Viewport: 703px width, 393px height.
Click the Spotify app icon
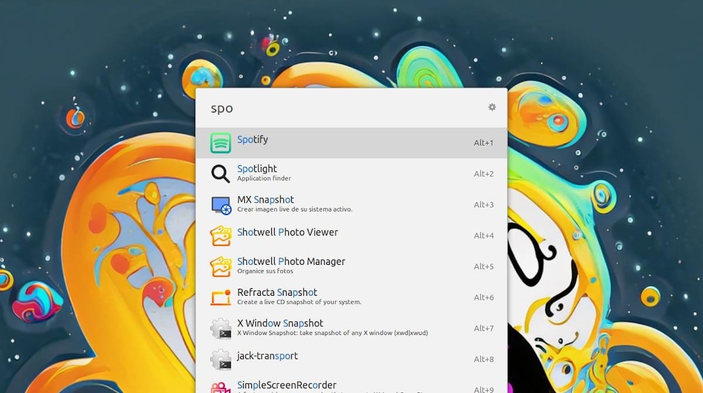[221, 141]
